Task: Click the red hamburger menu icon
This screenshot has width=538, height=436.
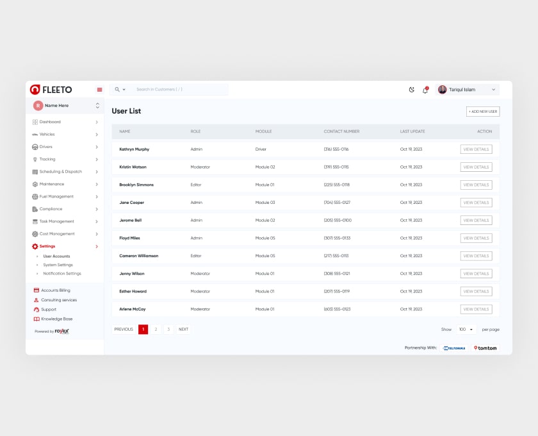Action: tap(99, 90)
